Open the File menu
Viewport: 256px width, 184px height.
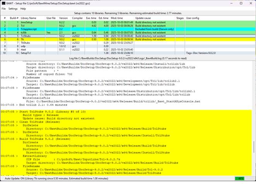pos(3,8)
